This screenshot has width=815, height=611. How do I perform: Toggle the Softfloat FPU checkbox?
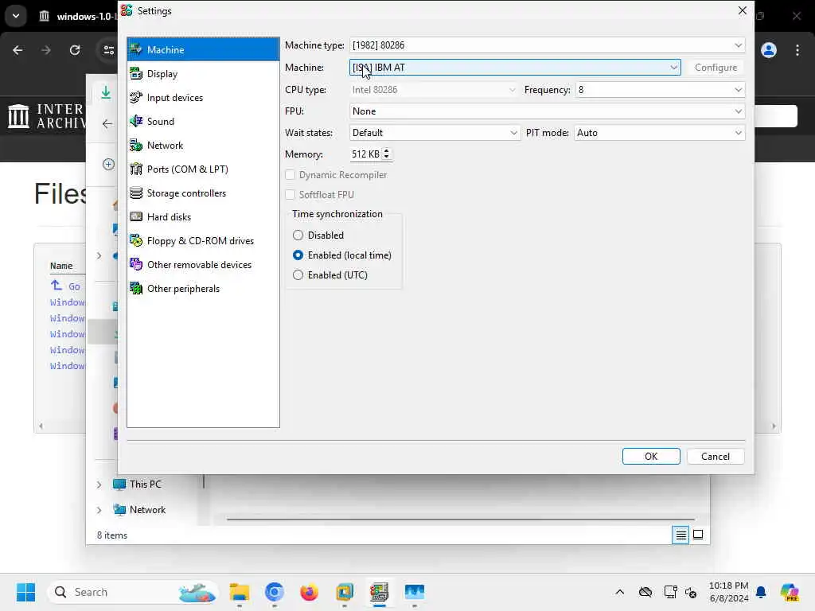(290, 194)
